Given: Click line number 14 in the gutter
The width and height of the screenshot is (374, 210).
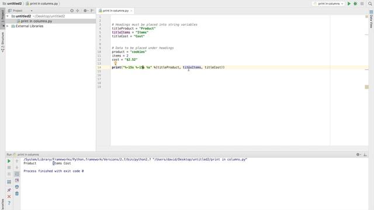Looking at the screenshot, I should tap(99, 68).
